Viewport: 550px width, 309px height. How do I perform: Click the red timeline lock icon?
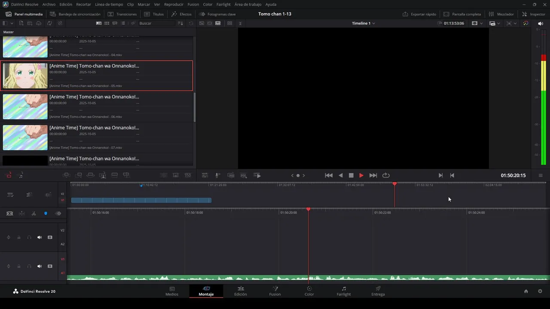(9, 175)
